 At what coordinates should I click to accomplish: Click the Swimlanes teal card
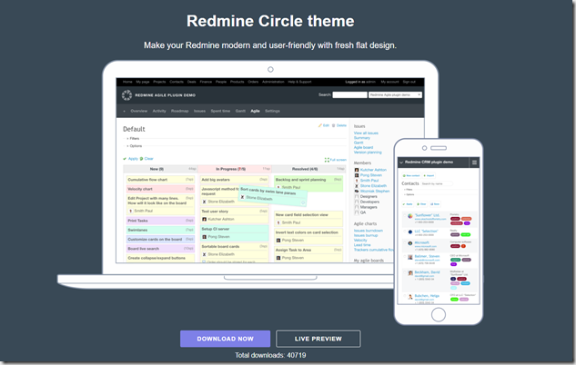click(160, 230)
